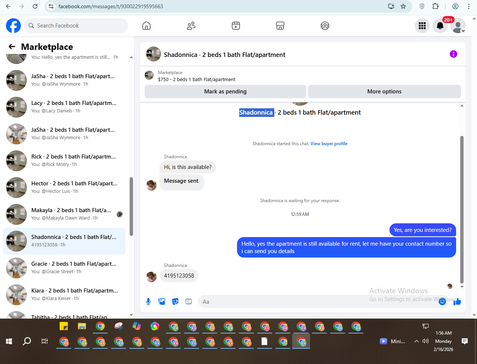
Task: Open the Hector Luis conversation
Action: (64, 188)
